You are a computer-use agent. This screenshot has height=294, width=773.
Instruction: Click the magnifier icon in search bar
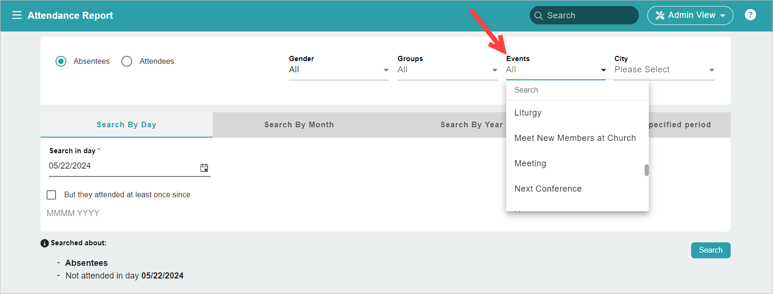pos(538,15)
